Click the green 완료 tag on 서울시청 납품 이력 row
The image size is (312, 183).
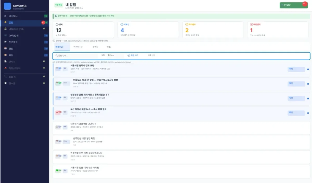tap(59, 170)
